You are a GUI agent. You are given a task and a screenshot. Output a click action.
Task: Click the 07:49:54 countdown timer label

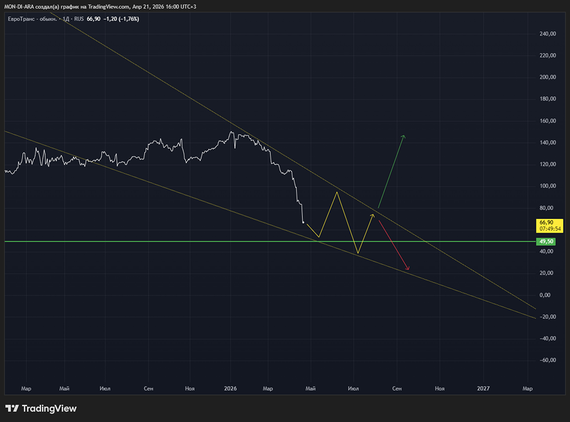pyautogui.click(x=550, y=229)
